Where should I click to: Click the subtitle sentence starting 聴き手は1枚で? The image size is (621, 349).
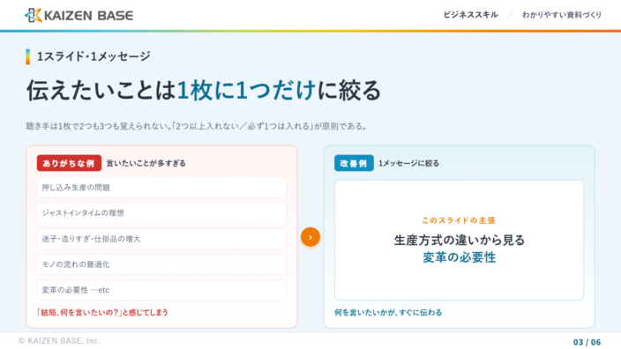[197, 126]
